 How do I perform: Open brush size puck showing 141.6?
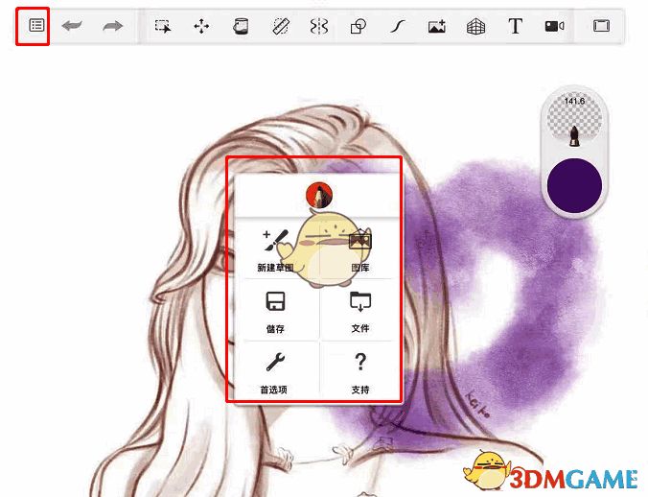(x=574, y=120)
